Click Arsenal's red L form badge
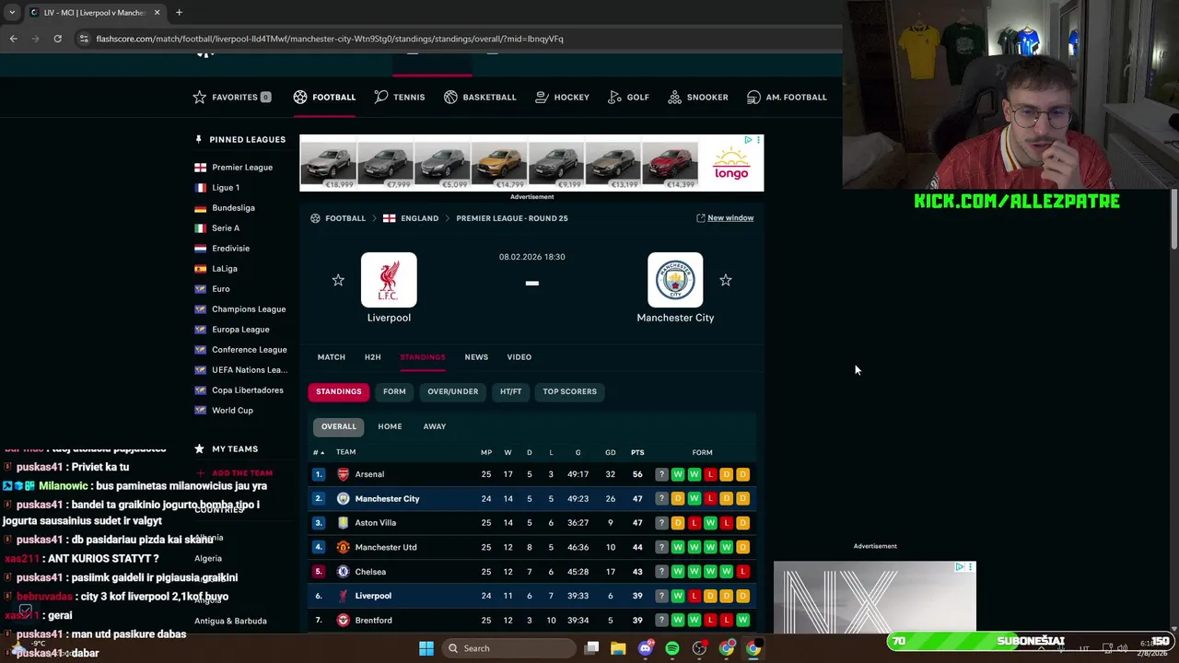 710,474
